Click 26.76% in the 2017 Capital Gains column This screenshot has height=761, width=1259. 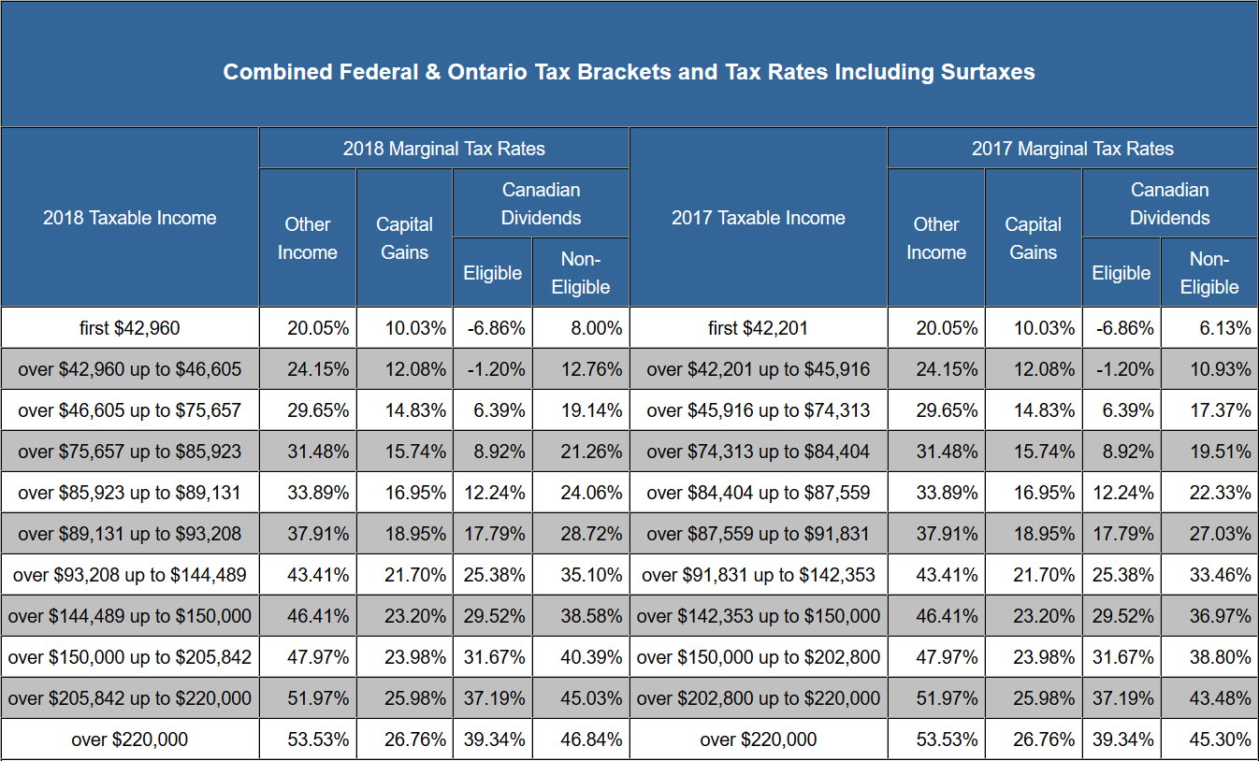[x=1033, y=739]
